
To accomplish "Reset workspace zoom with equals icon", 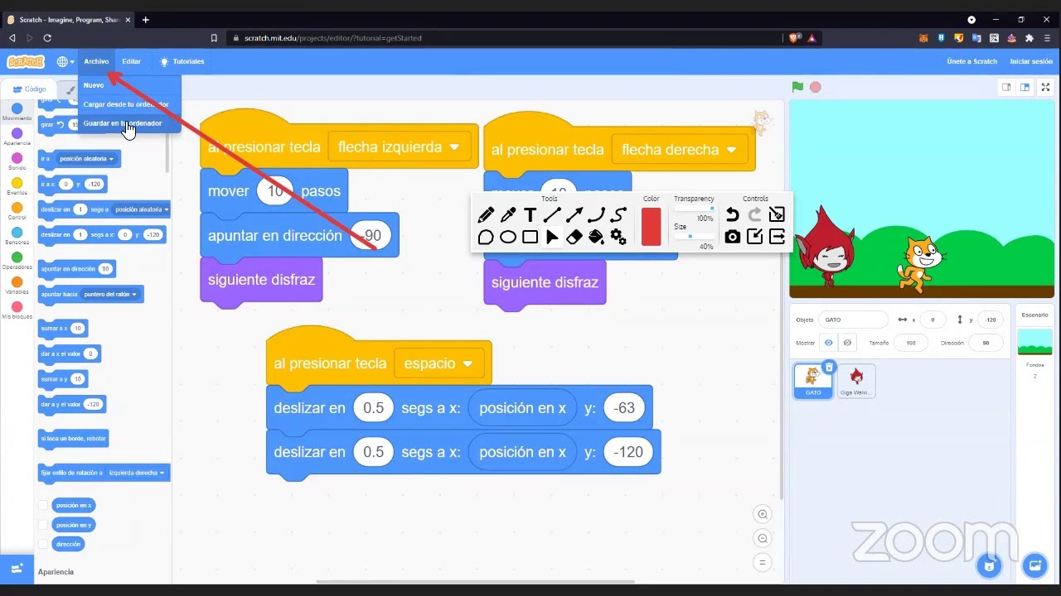I will pos(763,563).
